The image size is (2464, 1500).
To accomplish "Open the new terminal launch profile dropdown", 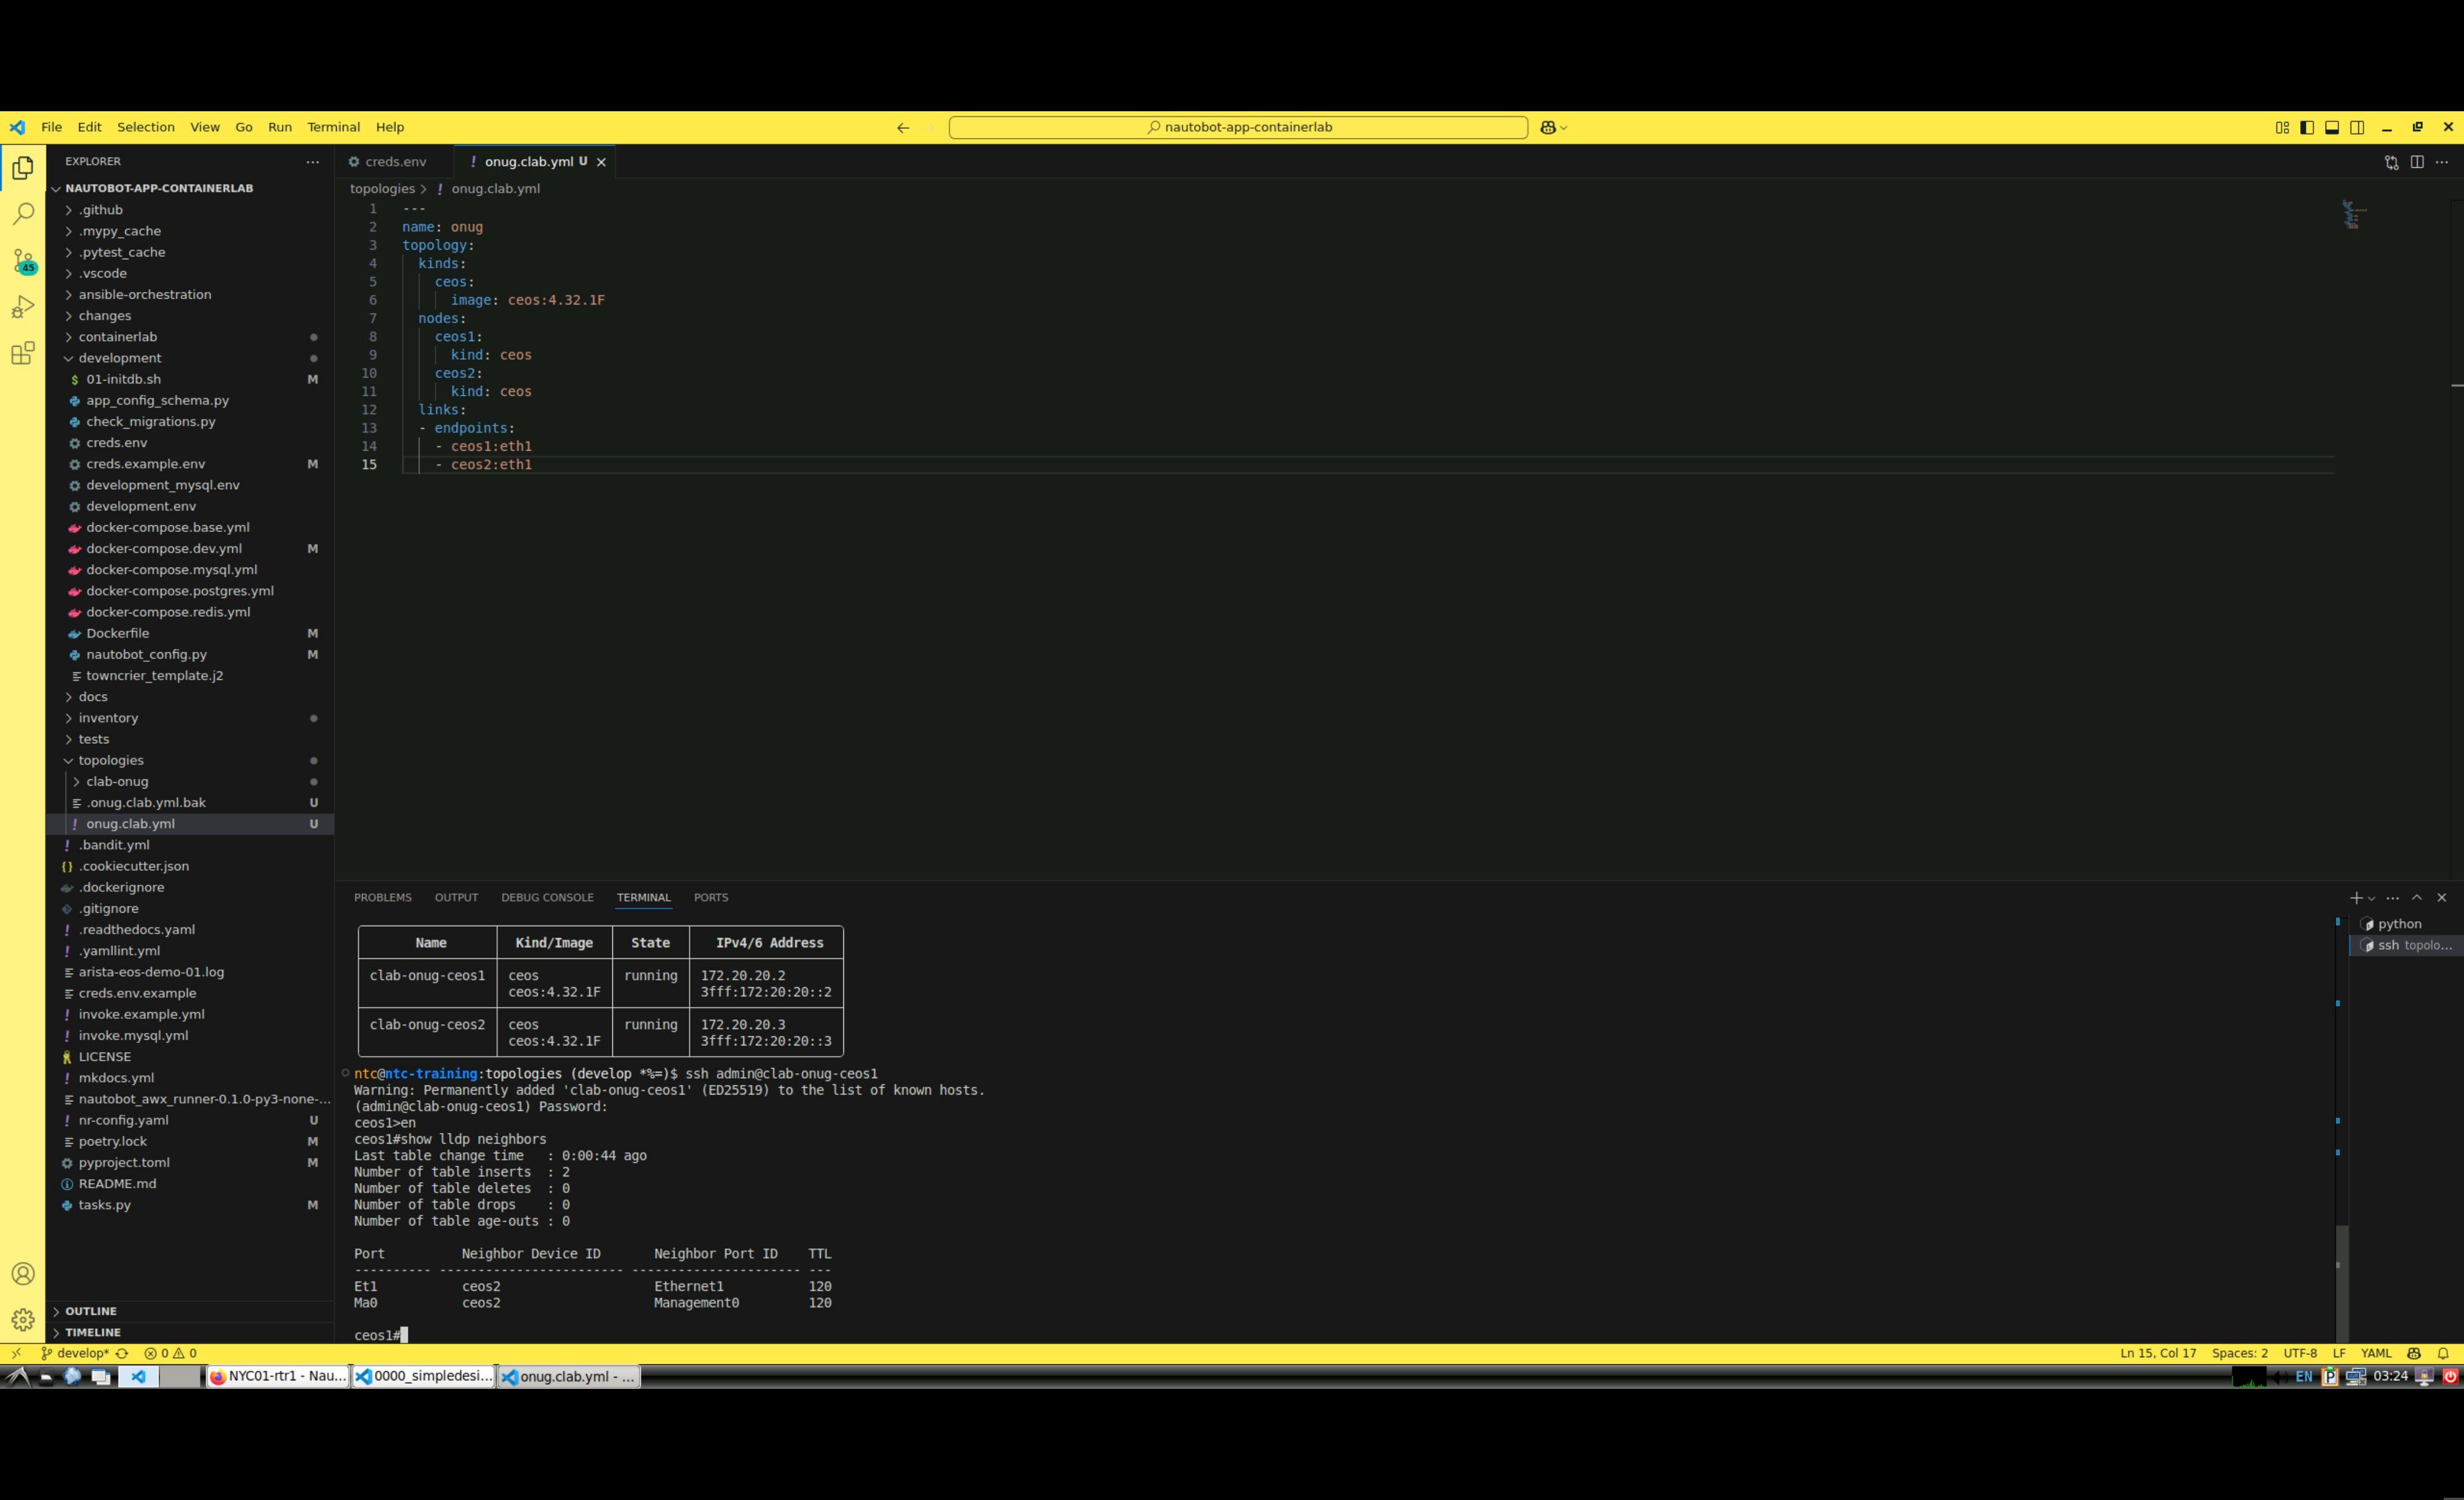I will (2371, 898).
